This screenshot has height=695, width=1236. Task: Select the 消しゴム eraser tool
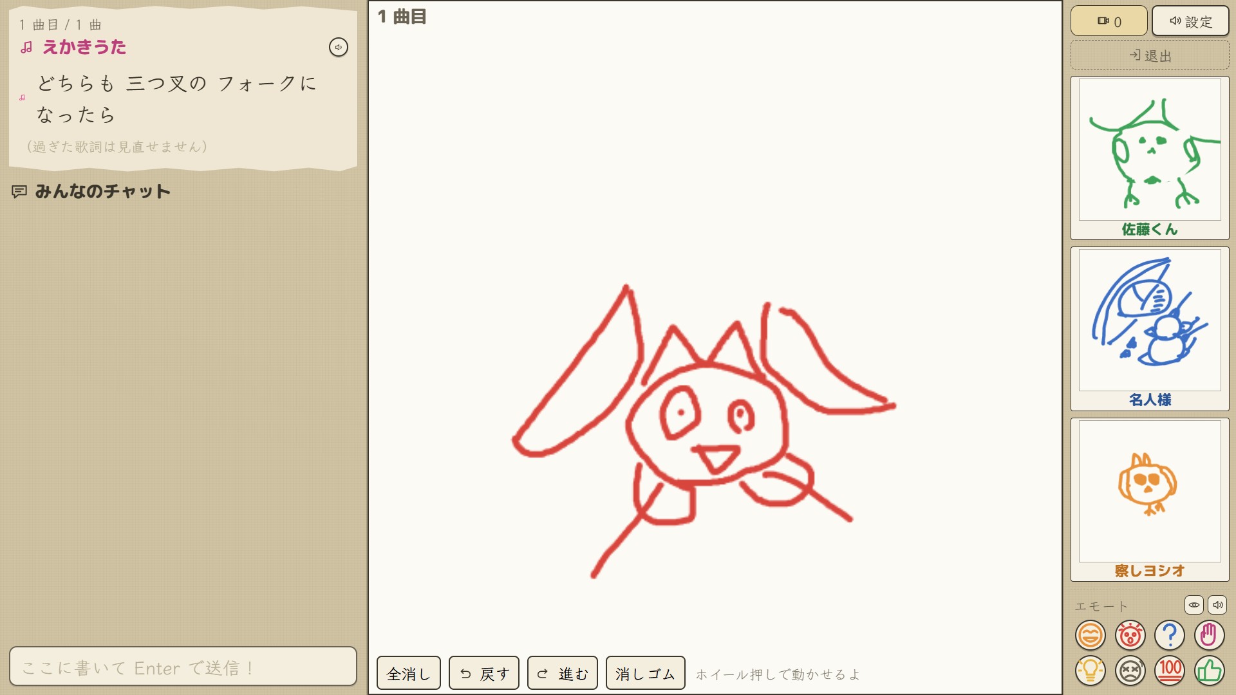[x=645, y=673]
